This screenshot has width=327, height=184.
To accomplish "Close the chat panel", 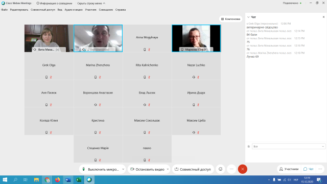I will tap(323, 17).
